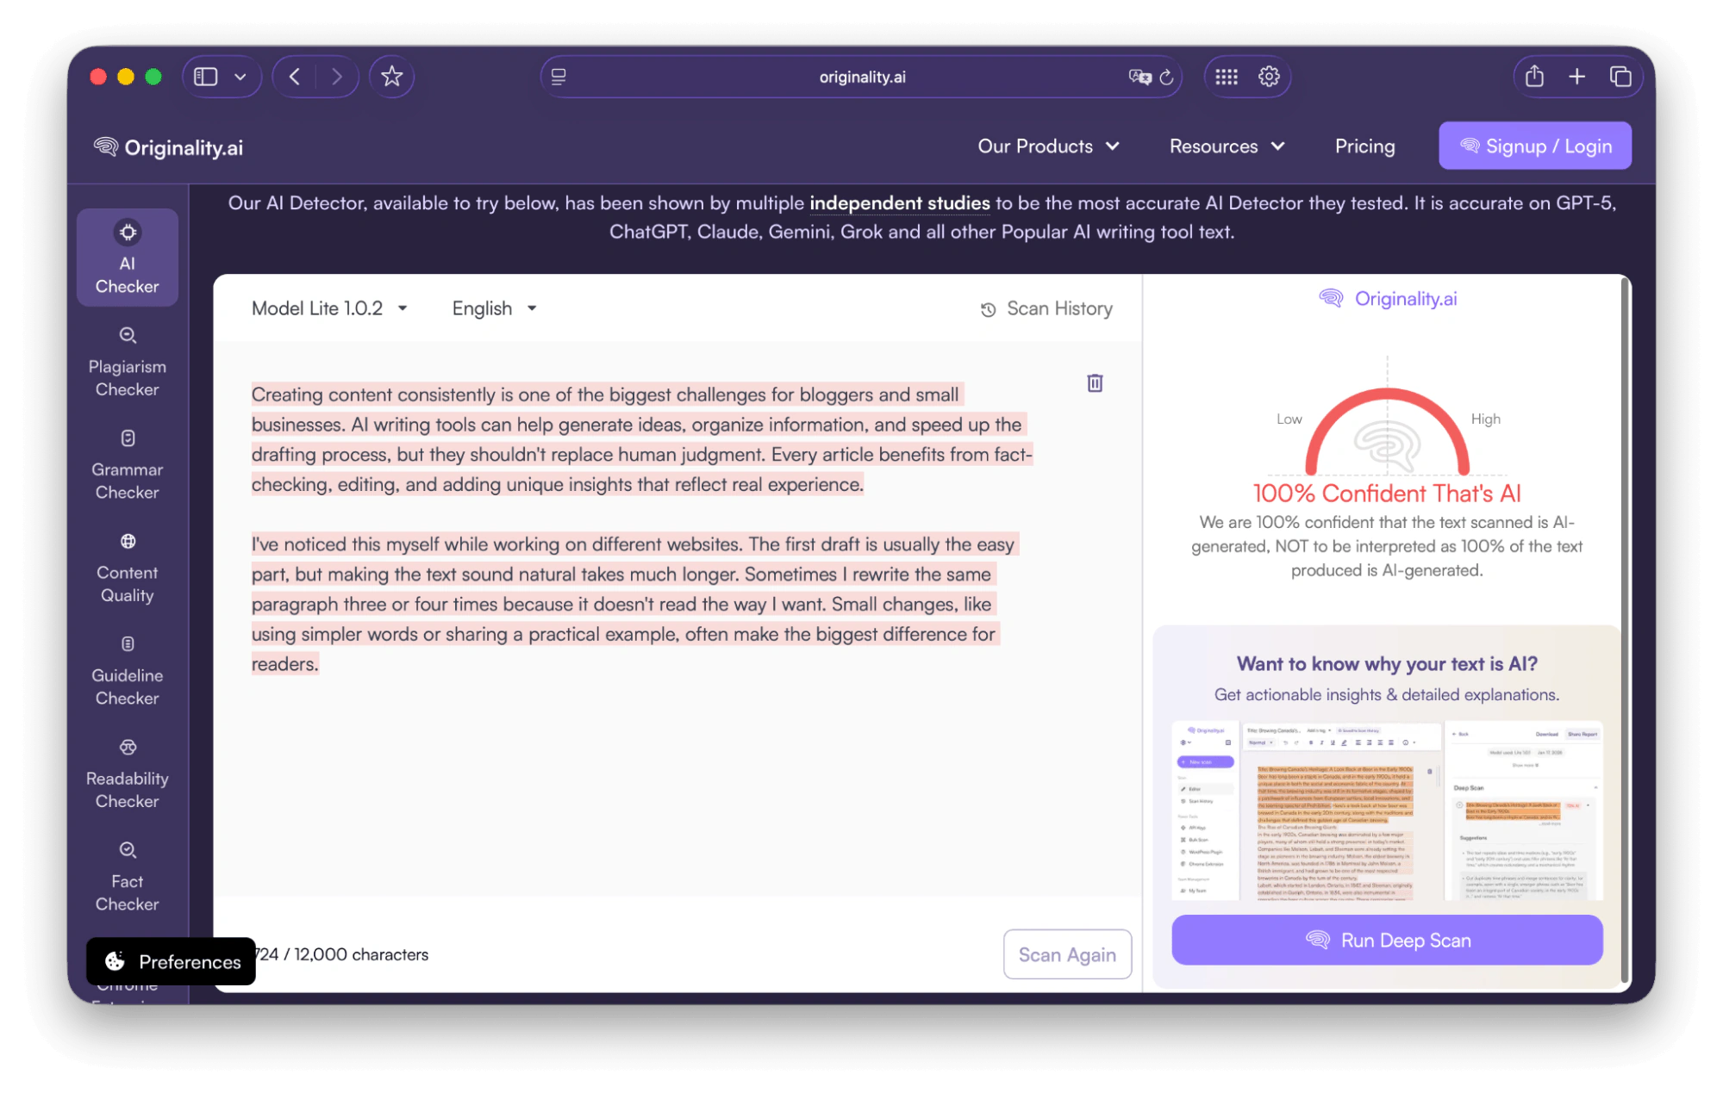Expand the Resources menu
1723x1093 pixels.
coord(1227,146)
